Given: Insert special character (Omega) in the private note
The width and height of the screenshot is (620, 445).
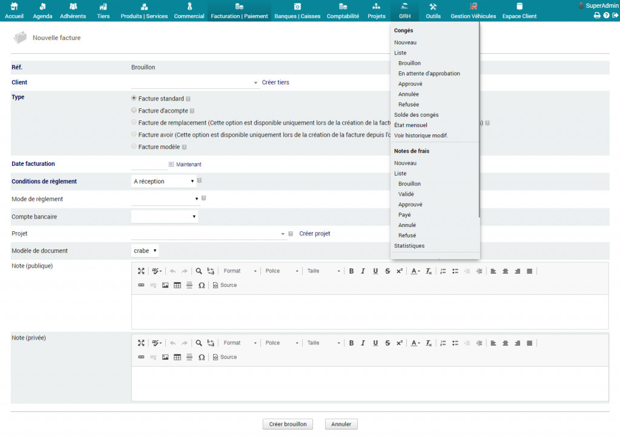Looking at the screenshot, I should point(202,357).
